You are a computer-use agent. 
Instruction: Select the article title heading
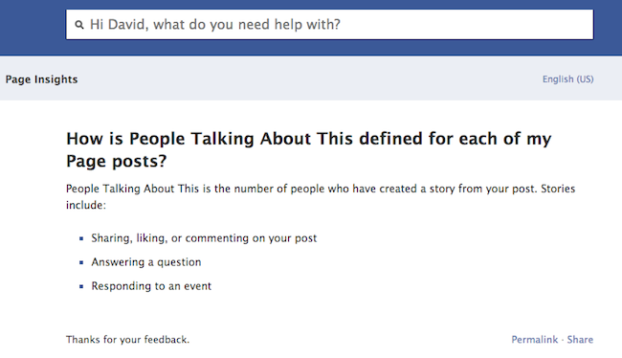pos(309,149)
